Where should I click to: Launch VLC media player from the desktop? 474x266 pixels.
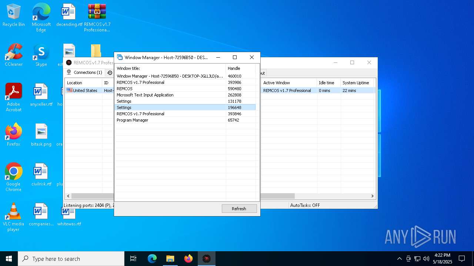tap(14, 217)
